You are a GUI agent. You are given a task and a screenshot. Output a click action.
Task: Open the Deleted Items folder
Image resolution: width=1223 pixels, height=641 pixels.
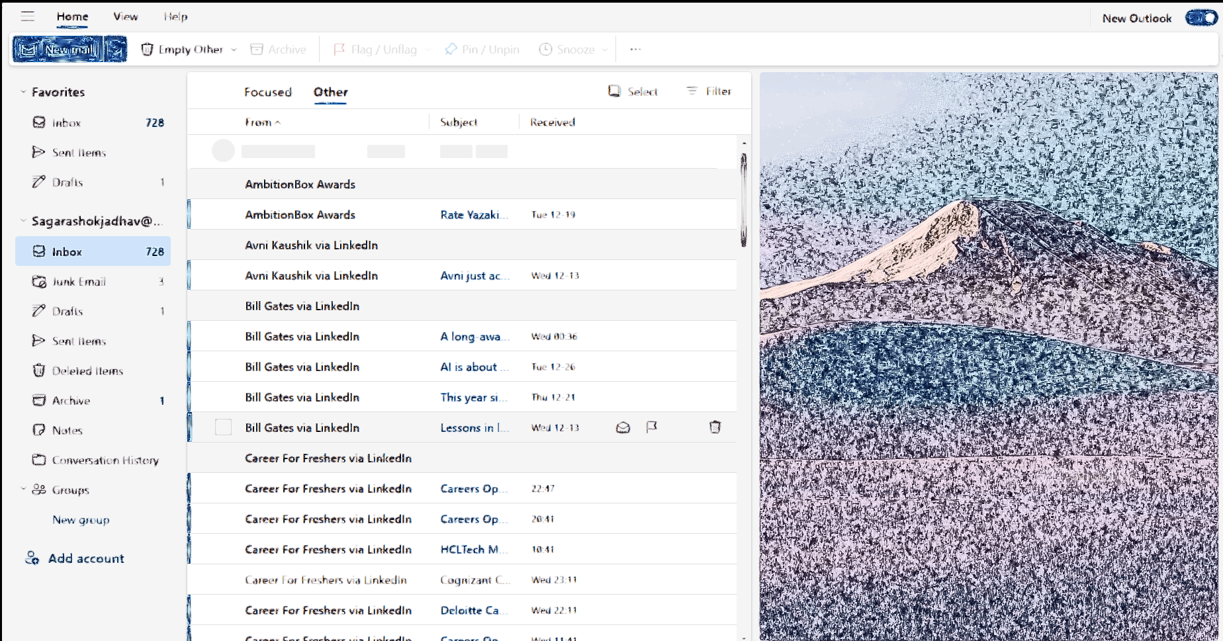coord(93,371)
